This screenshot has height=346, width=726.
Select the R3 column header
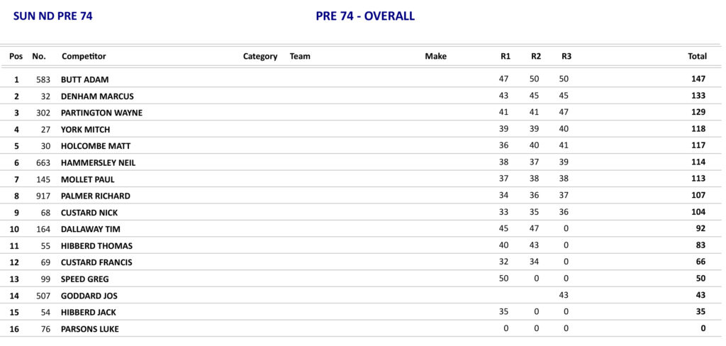pos(566,56)
